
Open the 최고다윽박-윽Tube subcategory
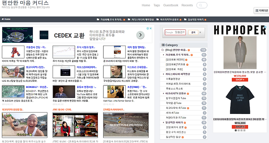coord(176,108)
